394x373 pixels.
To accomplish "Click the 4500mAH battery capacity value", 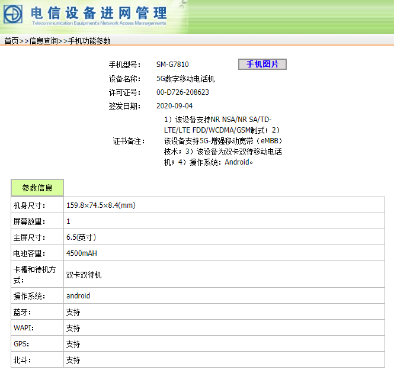I will (82, 253).
